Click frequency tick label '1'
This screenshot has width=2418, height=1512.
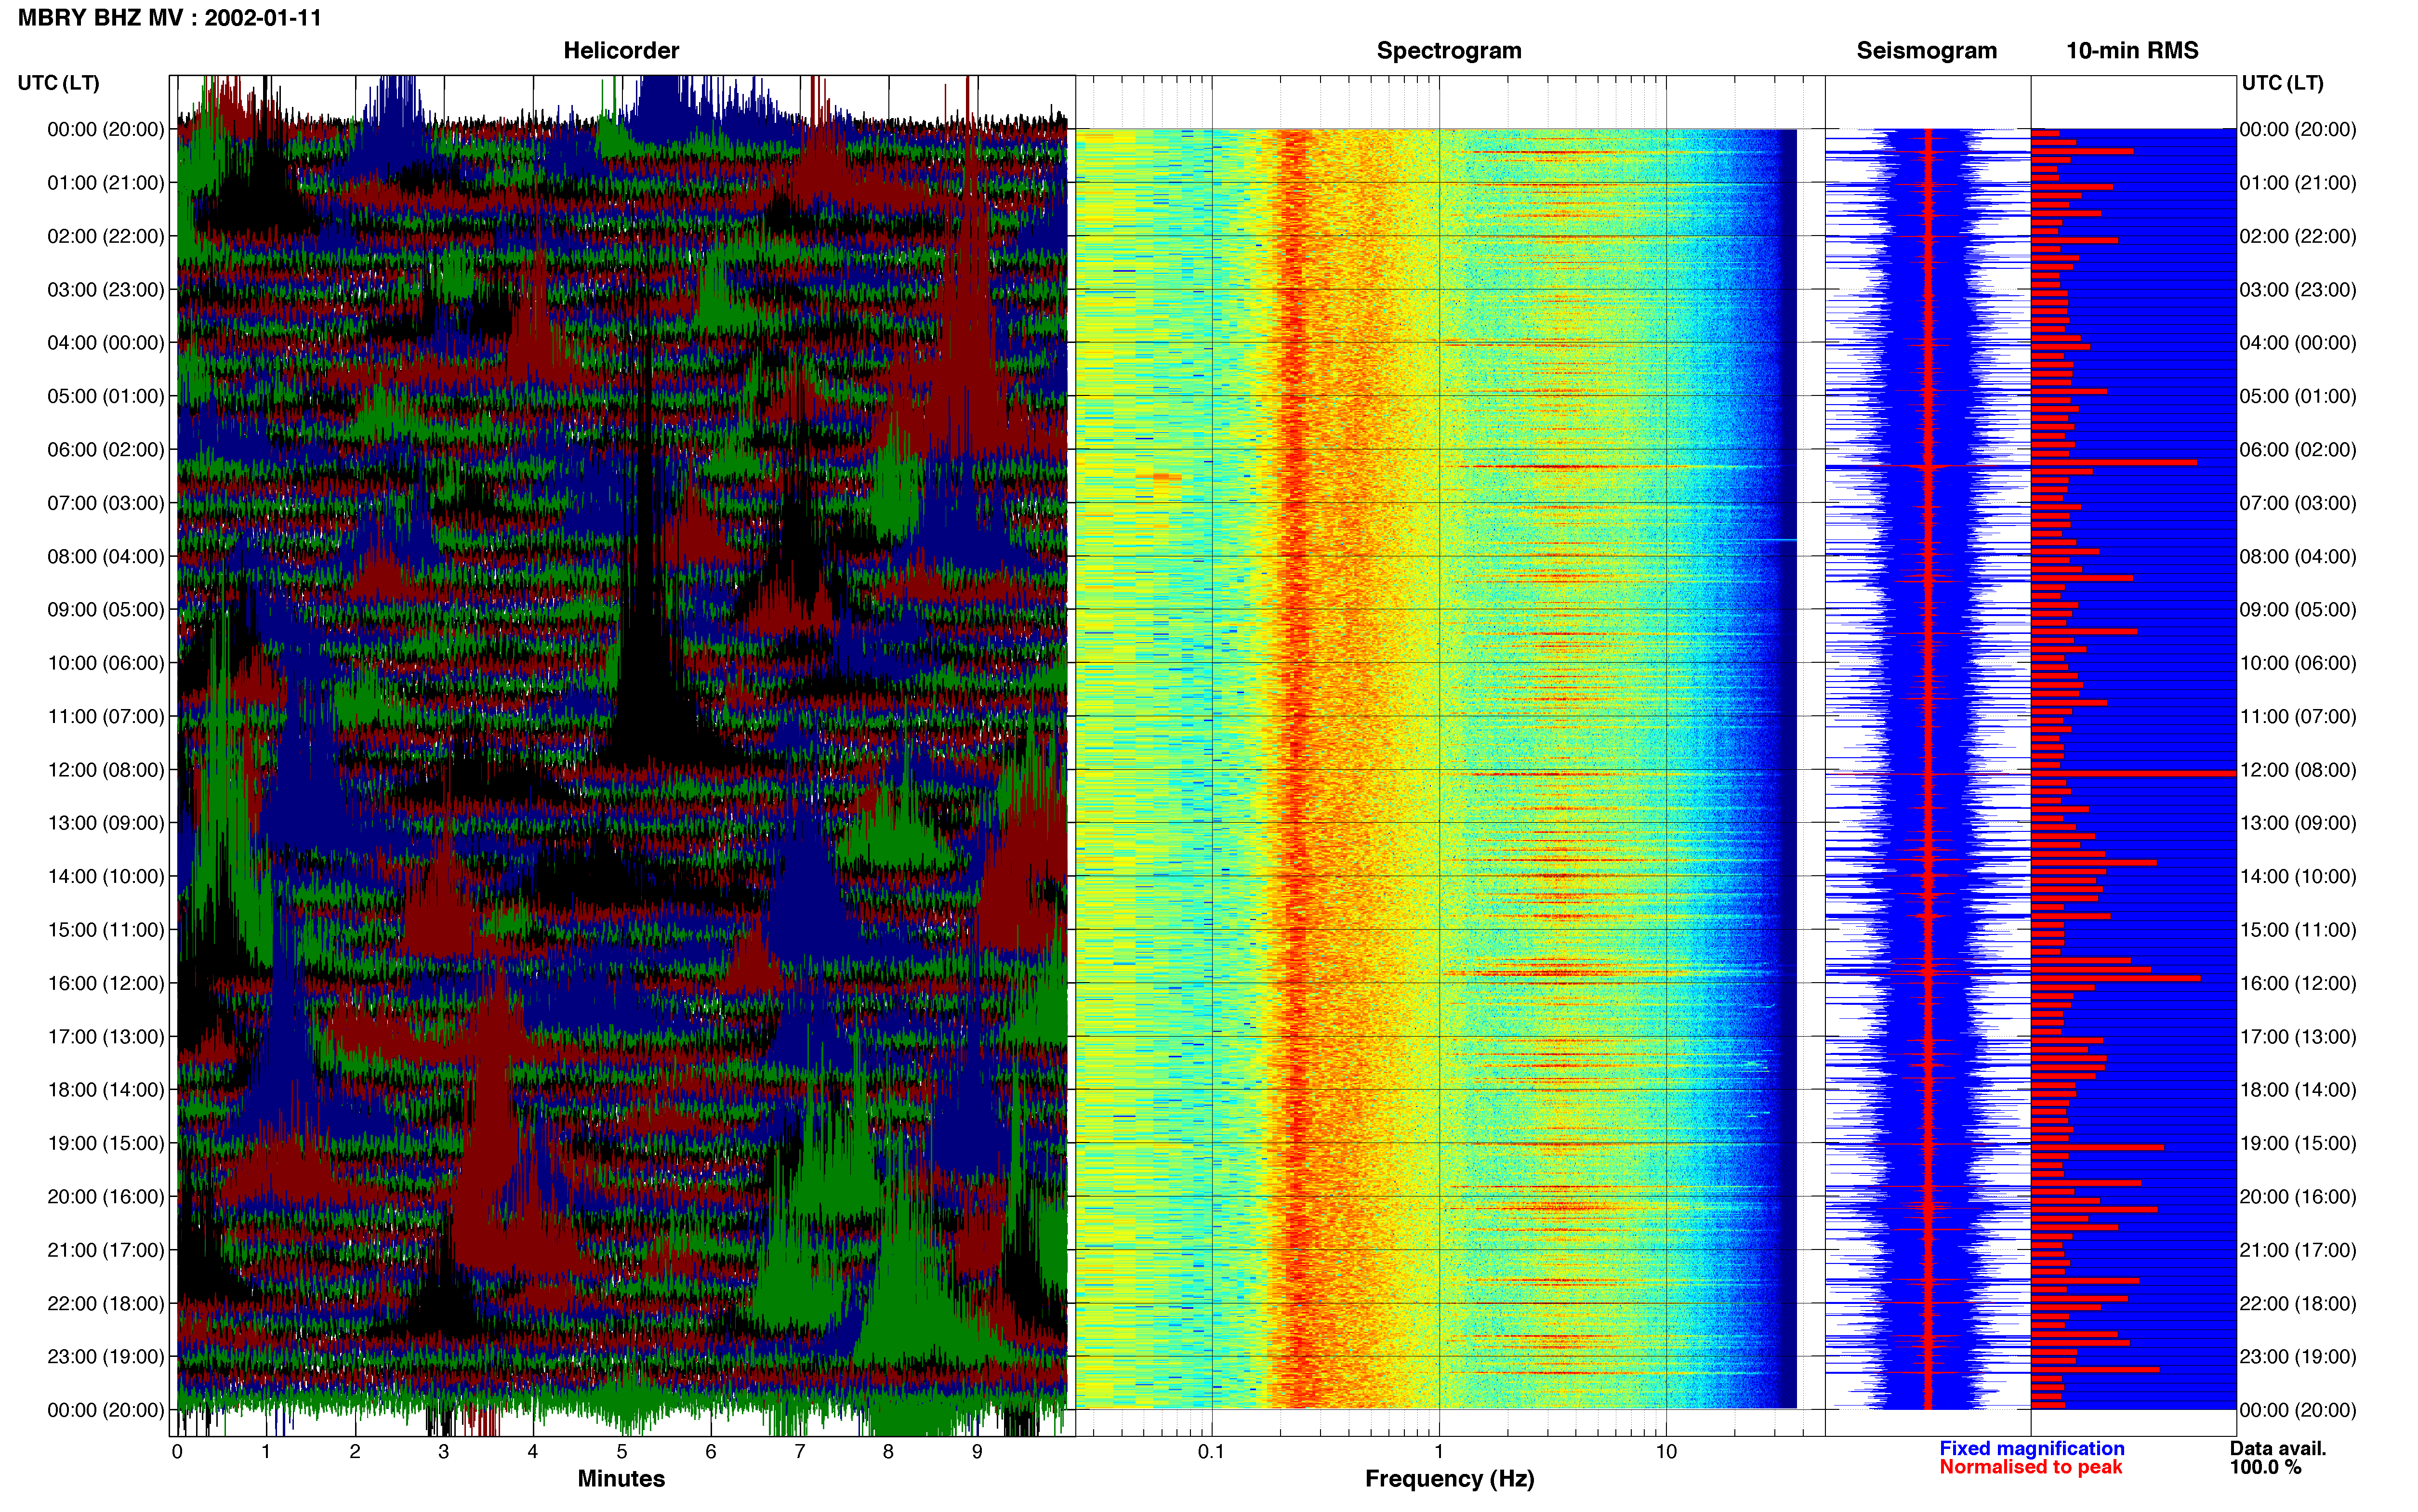pyautogui.click(x=1439, y=1451)
